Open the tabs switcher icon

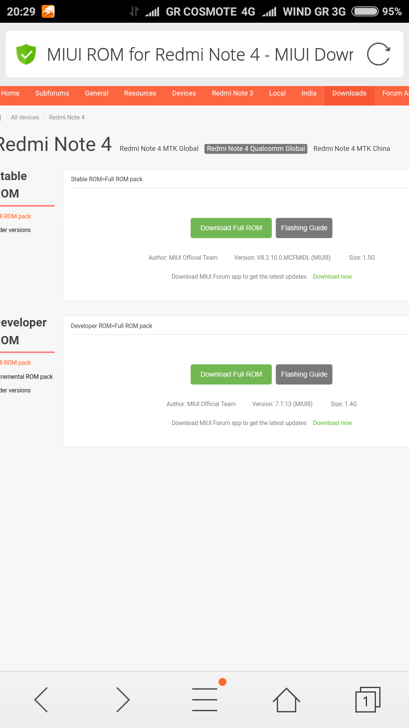[368, 700]
